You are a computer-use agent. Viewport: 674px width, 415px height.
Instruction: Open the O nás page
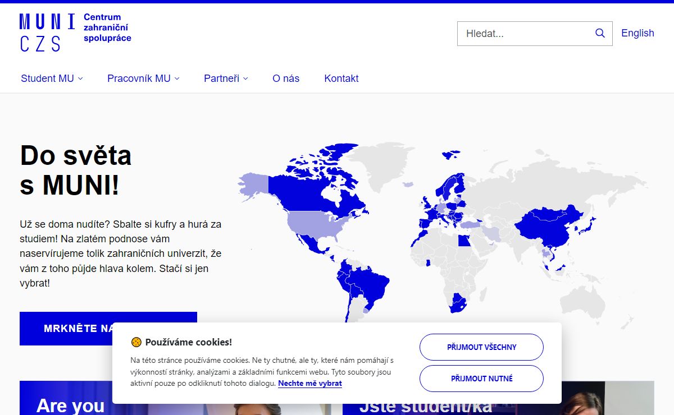286,79
